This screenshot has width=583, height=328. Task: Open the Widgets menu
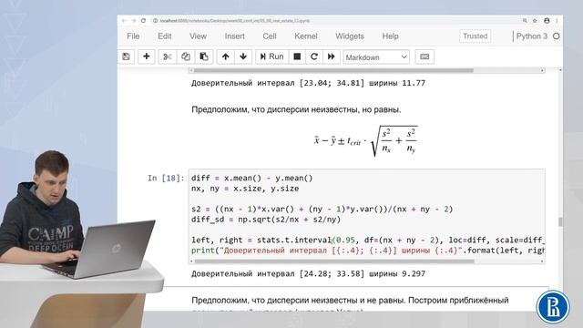click(350, 36)
